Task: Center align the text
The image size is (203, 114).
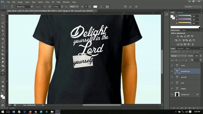Action: tap(86, 7)
